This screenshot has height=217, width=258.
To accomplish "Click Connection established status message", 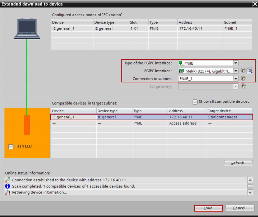I will pyautogui.click(x=70, y=180).
